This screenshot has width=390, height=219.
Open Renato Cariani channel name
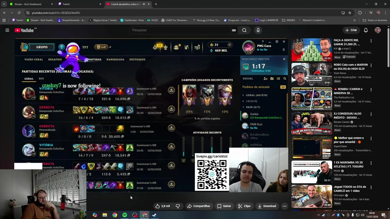click(342, 122)
